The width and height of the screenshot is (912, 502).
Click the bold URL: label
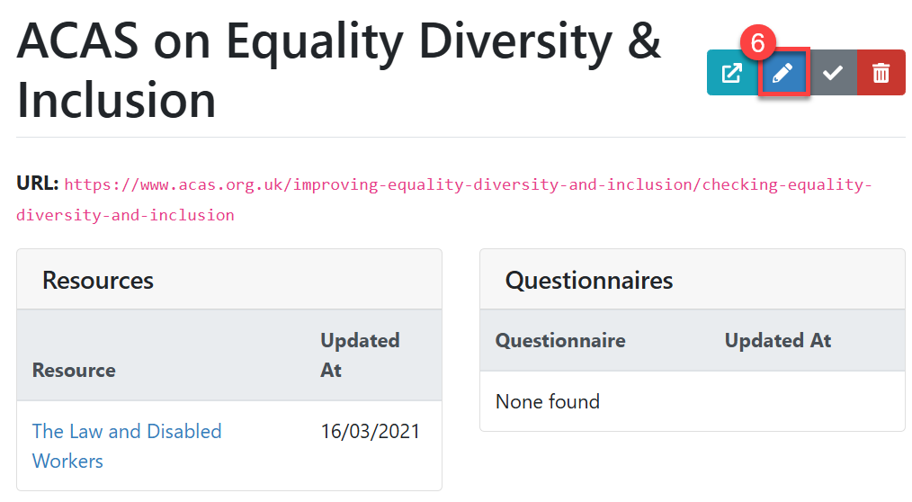pyautogui.click(x=37, y=184)
